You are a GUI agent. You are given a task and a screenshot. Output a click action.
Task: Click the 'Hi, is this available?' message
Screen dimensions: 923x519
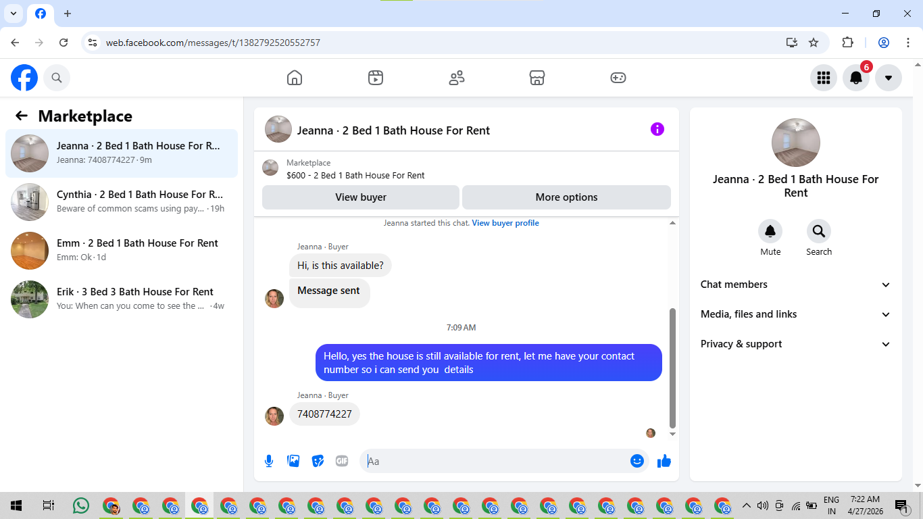pos(341,266)
